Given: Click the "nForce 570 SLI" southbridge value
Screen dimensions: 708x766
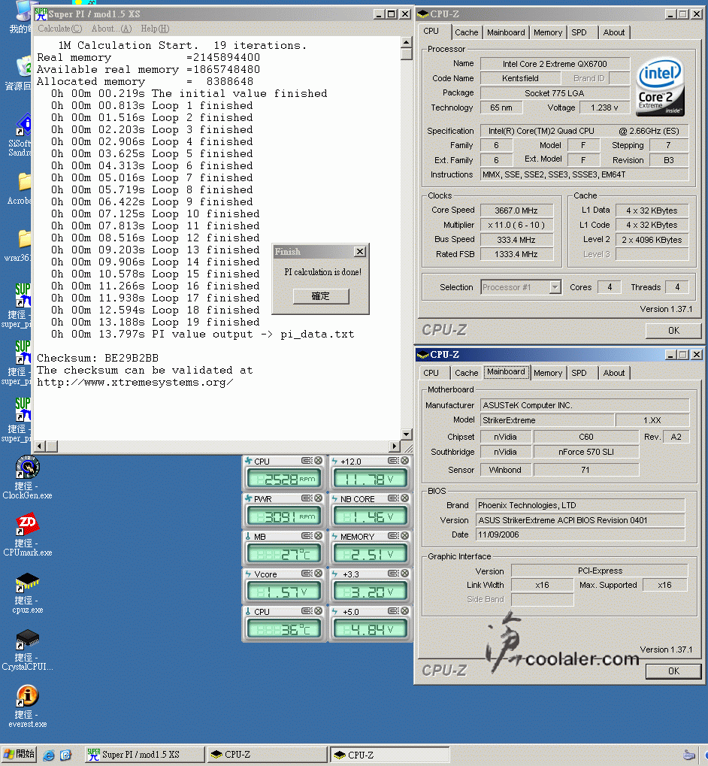Looking at the screenshot, I should pyautogui.click(x=586, y=452).
